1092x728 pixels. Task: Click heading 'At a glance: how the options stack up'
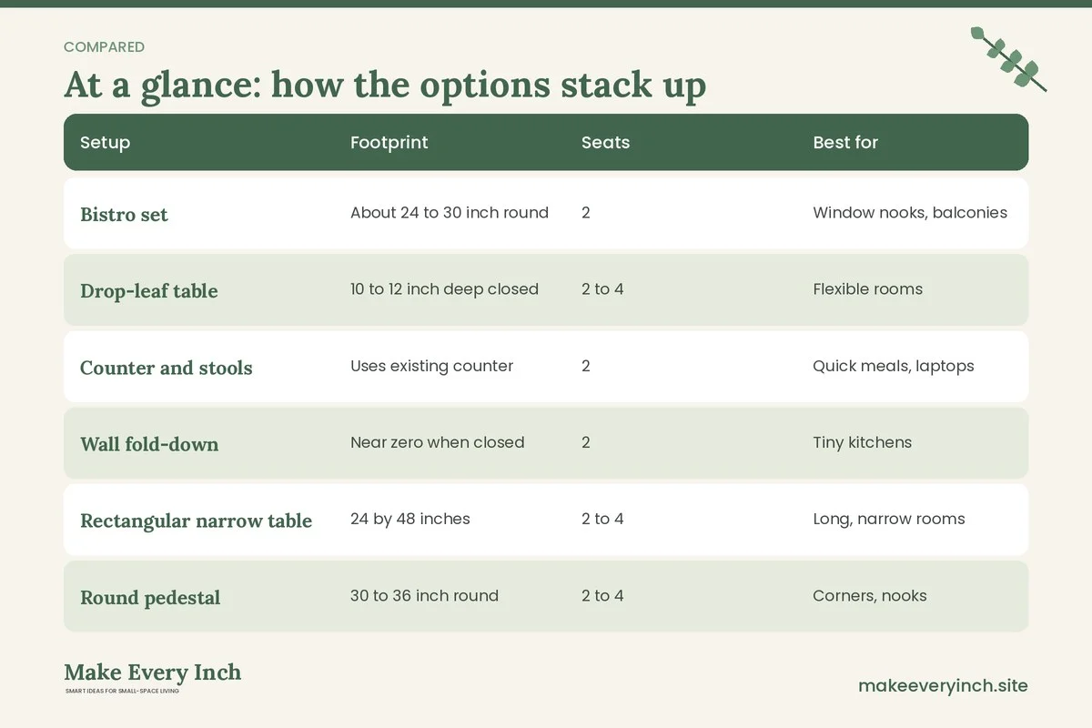pos(385,85)
